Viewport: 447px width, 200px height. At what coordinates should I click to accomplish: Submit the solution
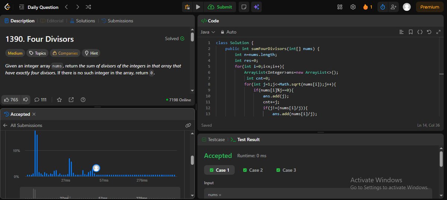tap(220, 7)
